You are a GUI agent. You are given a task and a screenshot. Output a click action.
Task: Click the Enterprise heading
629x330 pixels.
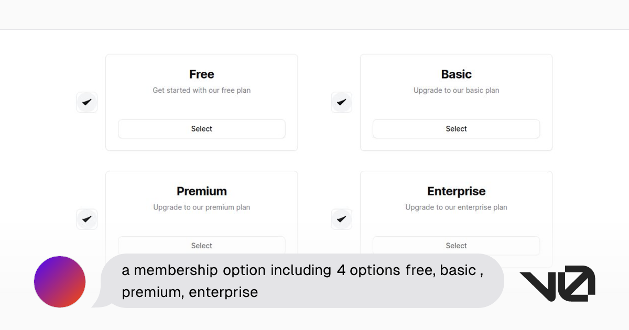tap(456, 191)
